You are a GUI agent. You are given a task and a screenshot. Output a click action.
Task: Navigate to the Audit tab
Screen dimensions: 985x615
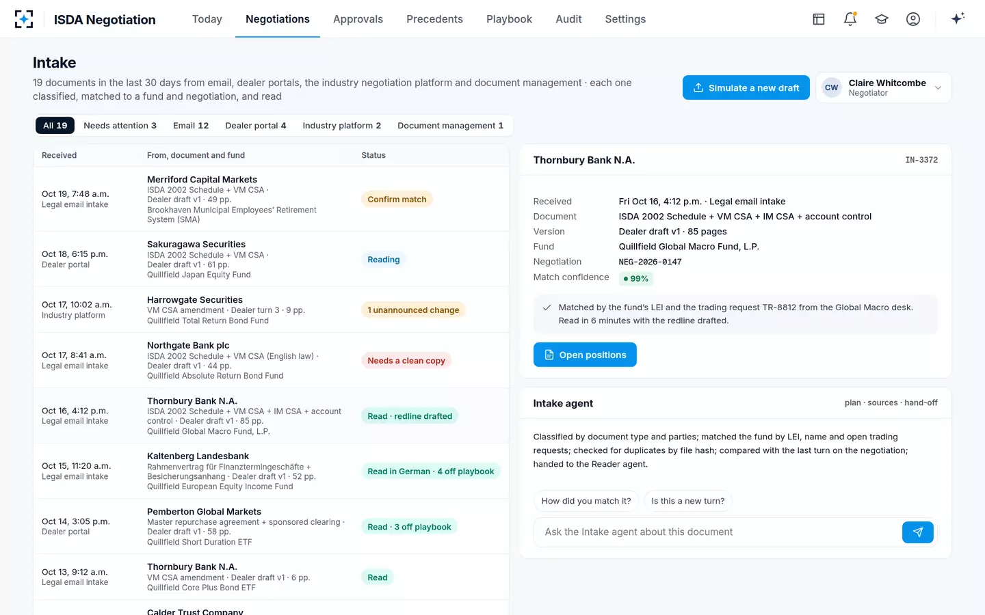(568, 19)
